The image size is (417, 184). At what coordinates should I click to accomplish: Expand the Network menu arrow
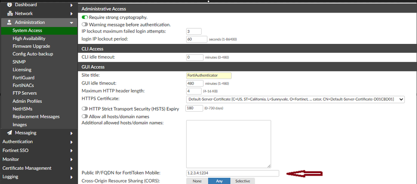71,13
